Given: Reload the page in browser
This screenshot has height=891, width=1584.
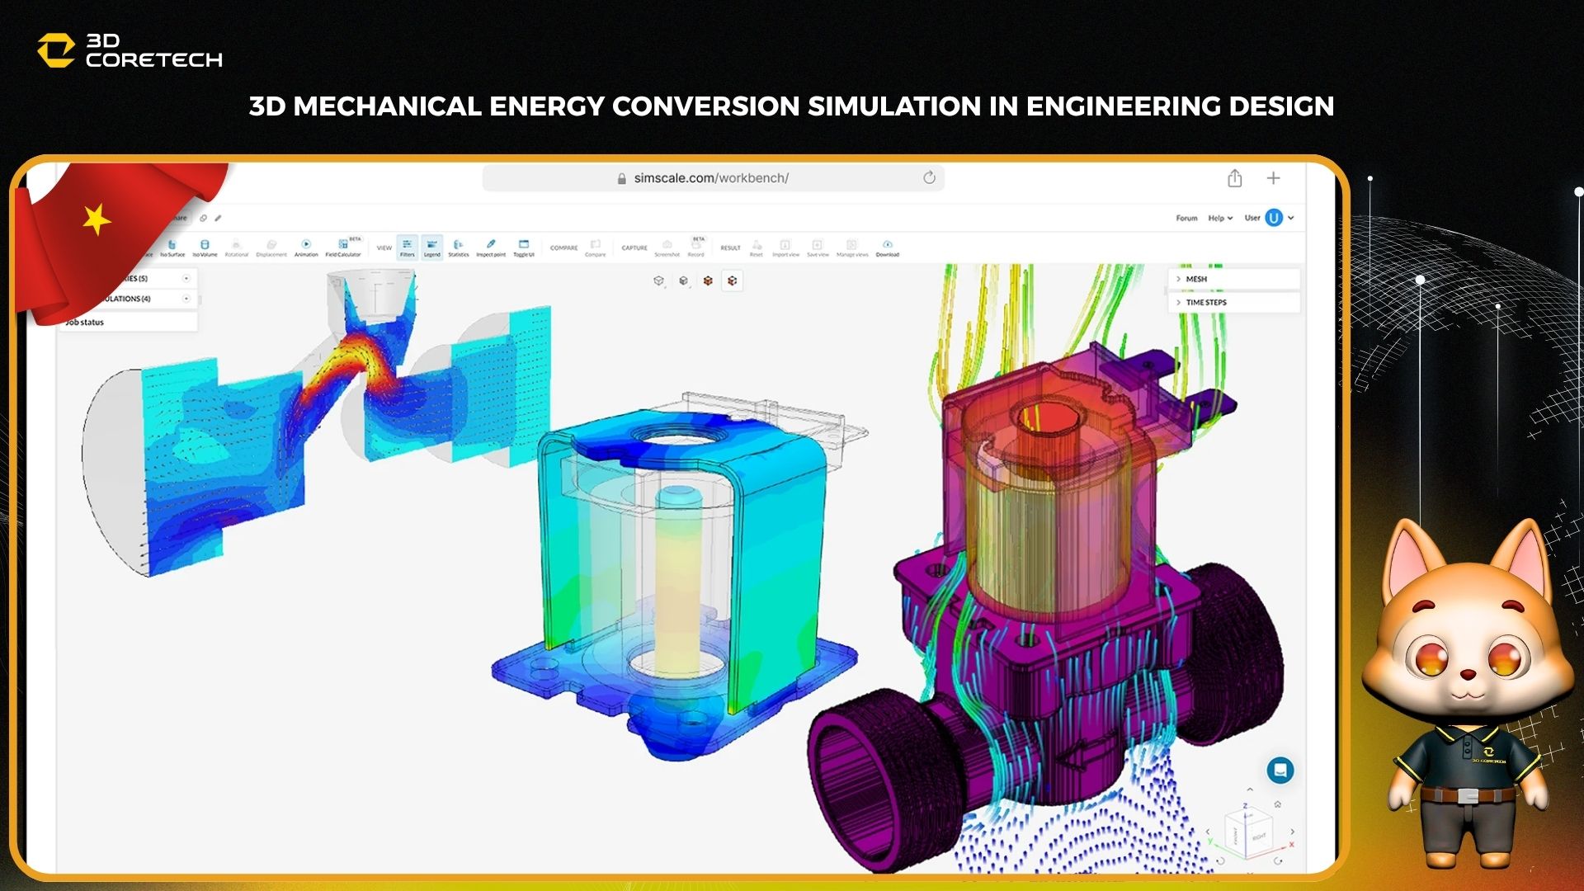Looking at the screenshot, I should (x=929, y=177).
